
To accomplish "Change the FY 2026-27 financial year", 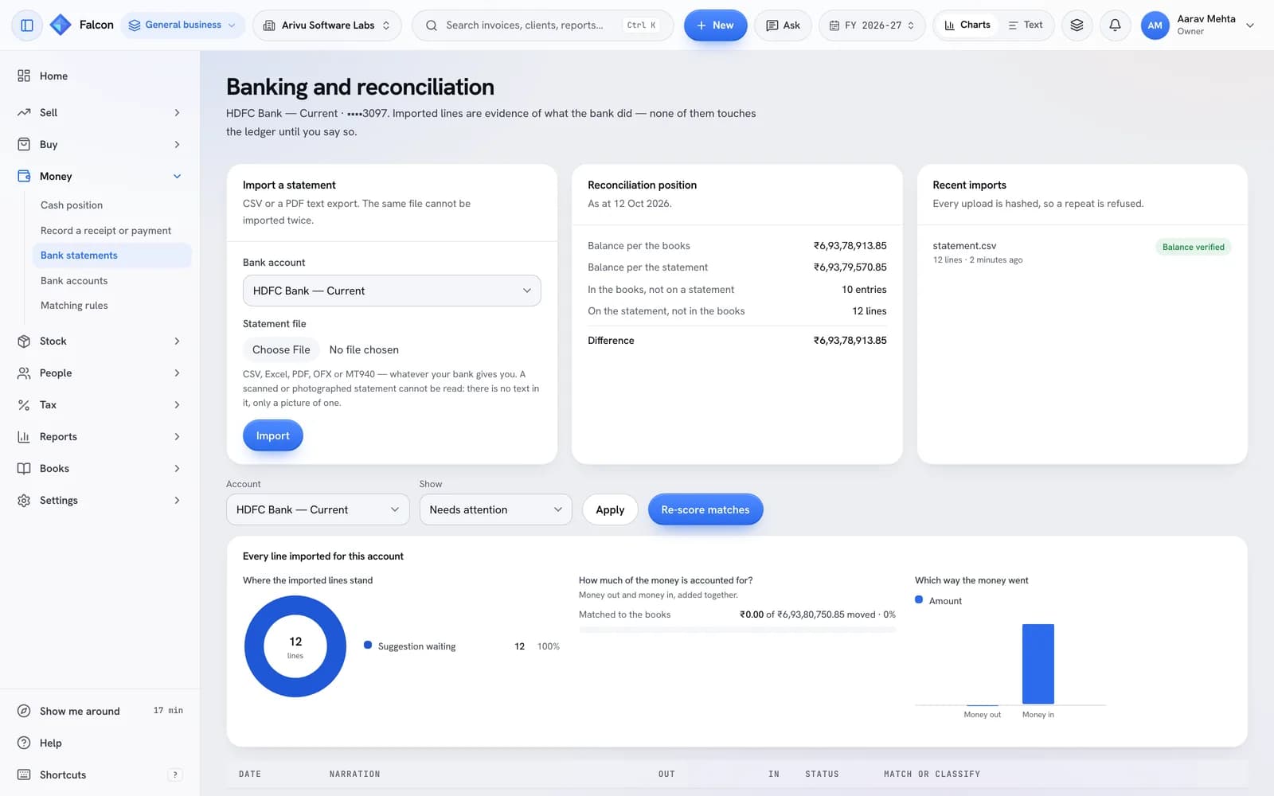I will point(872,25).
